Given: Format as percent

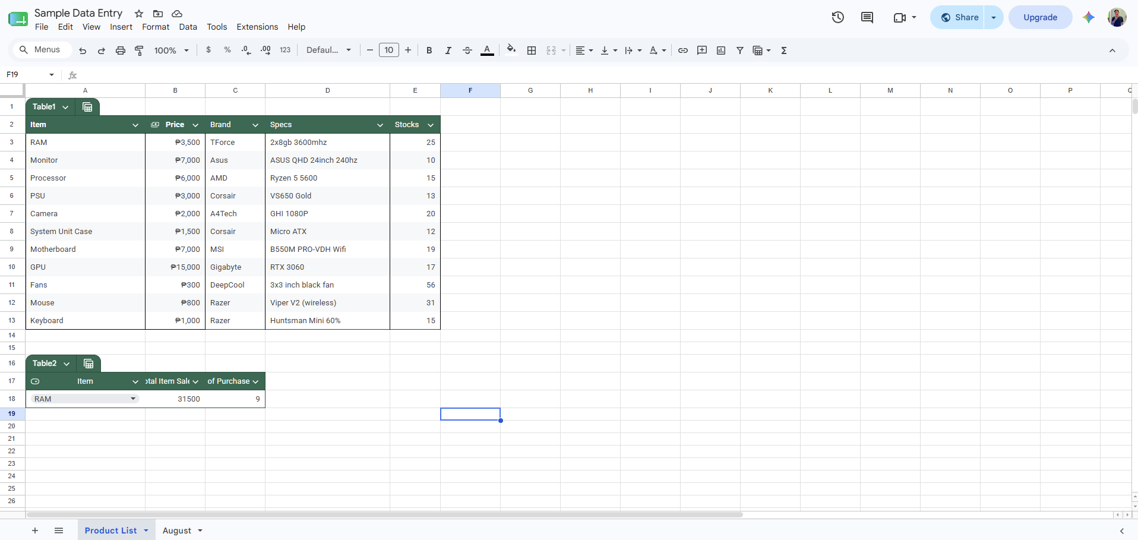Looking at the screenshot, I should coord(227,50).
